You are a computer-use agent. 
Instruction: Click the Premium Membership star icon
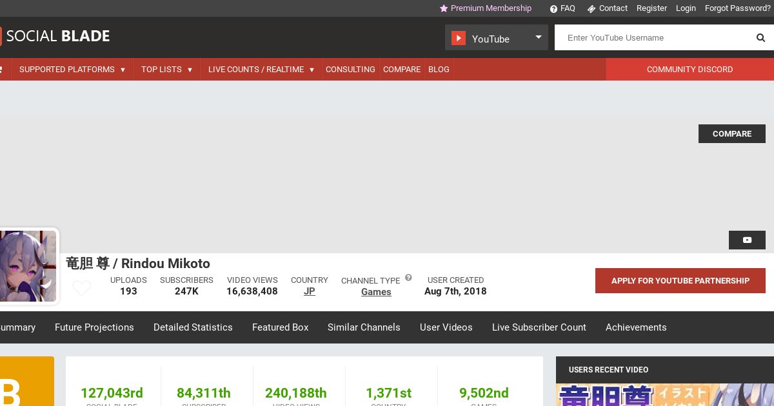pos(444,8)
